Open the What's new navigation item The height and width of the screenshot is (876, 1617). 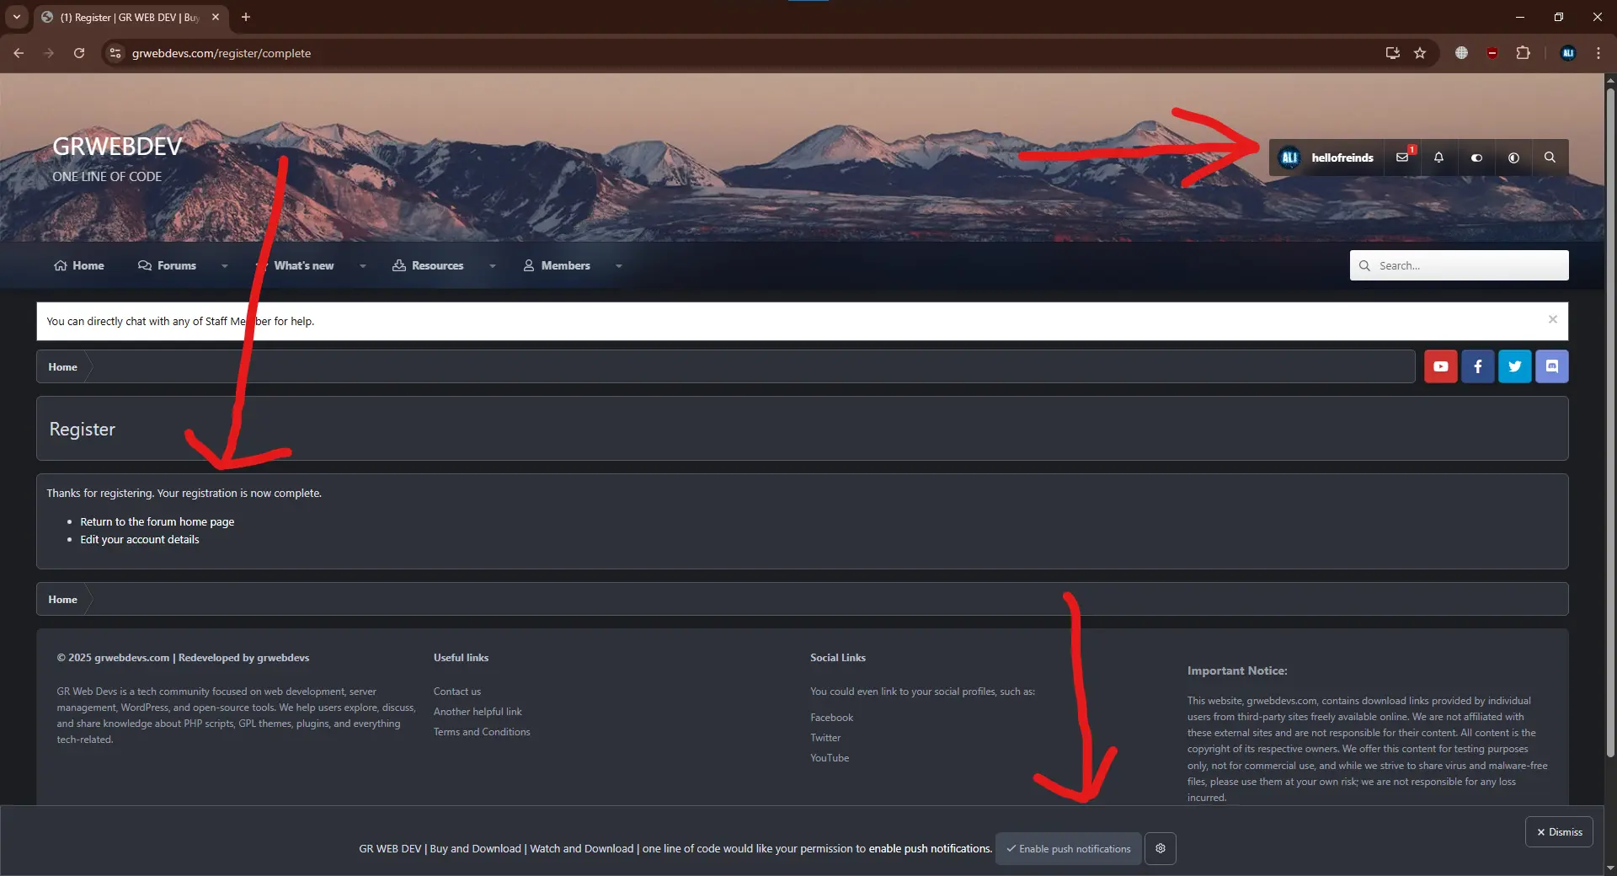pyautogui.click(x=303, y=265)
